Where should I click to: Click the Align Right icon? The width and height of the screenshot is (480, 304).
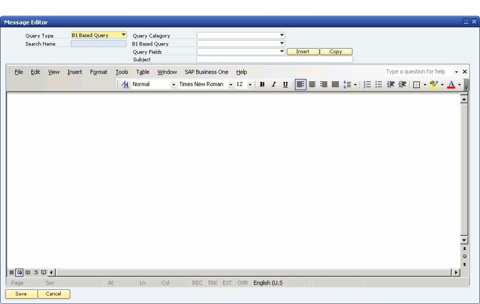point(324,84)
